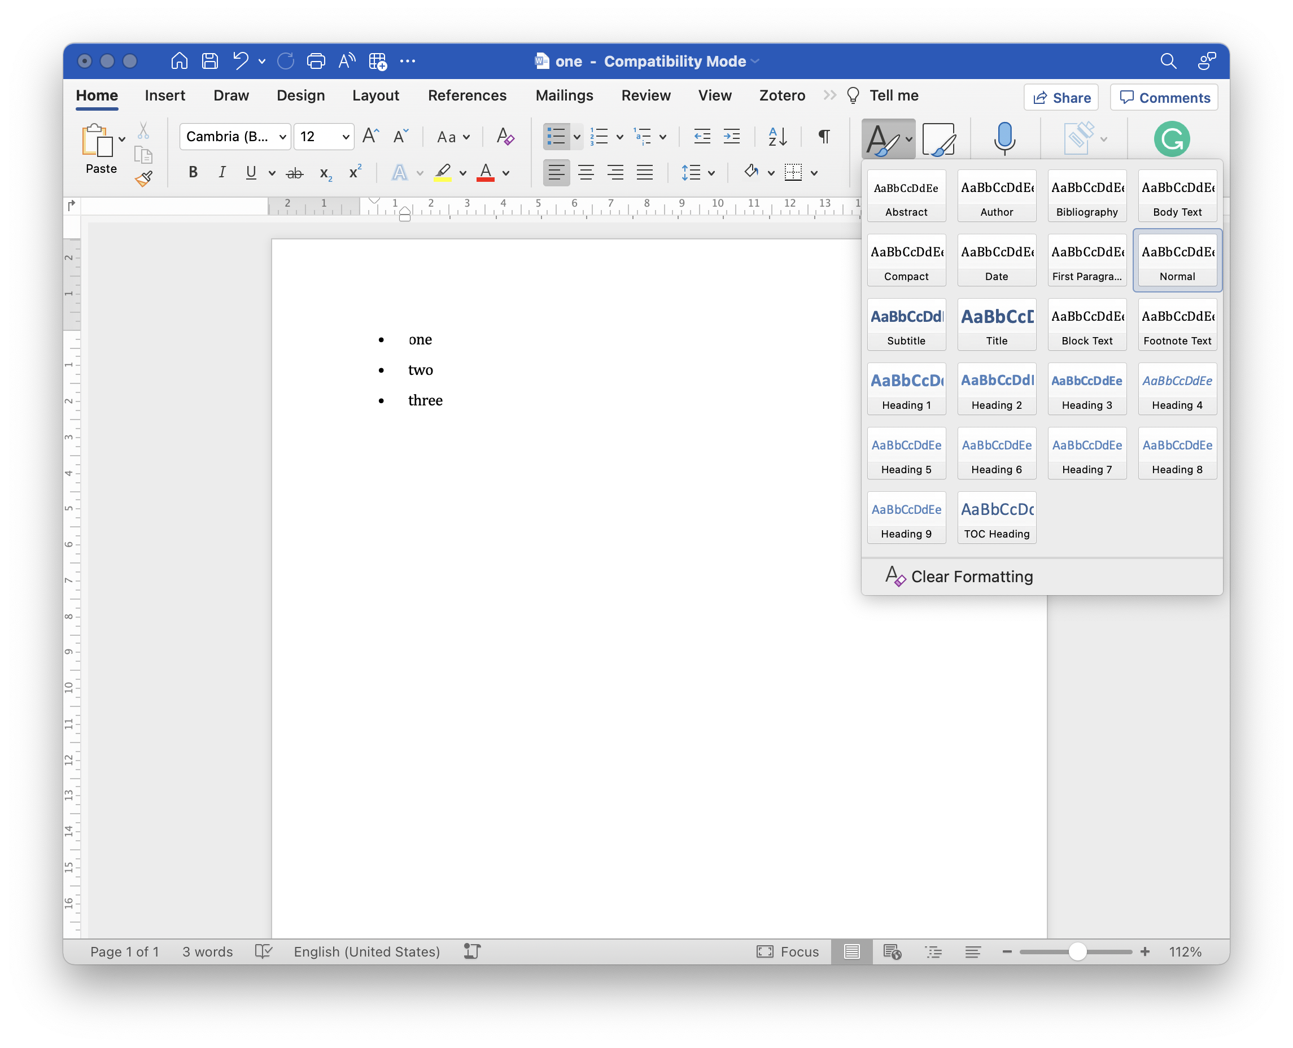Open the Comments button
Image resolution: width=1293 pixels, height=1048 pixels.
tap(1164, 97)
